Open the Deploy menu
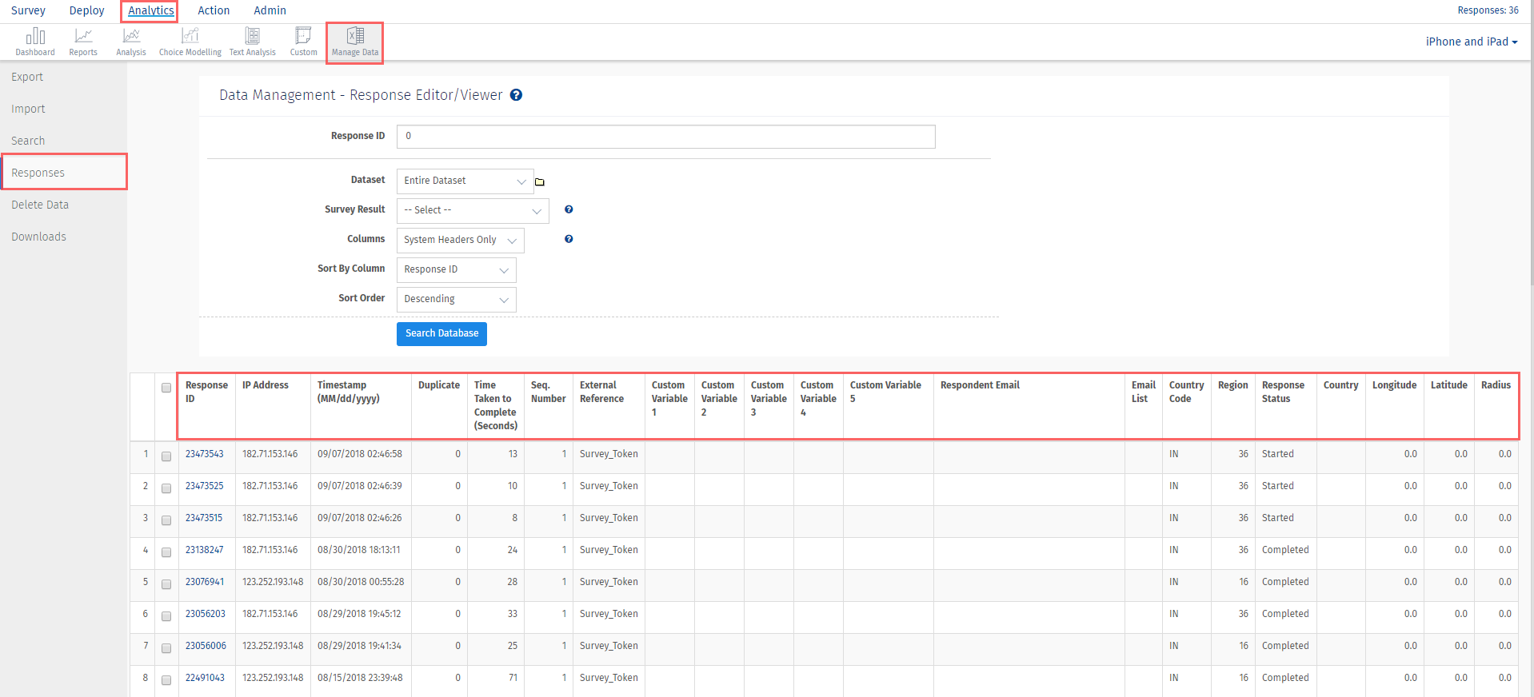This screenshot has width=1534, height=697. 86,10
